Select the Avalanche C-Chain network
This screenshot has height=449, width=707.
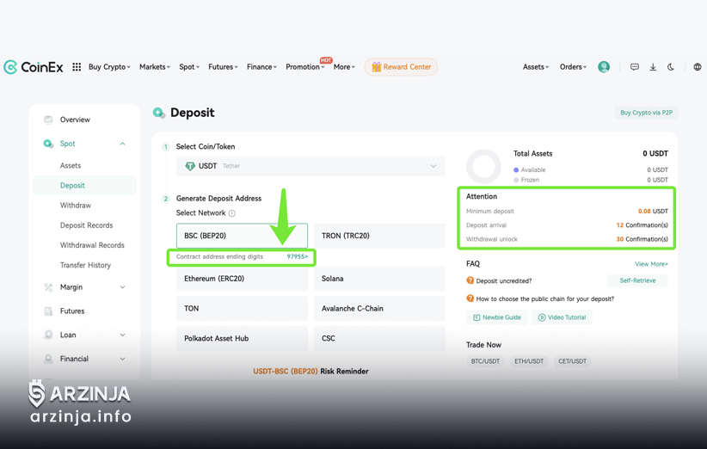coord(379,308)
